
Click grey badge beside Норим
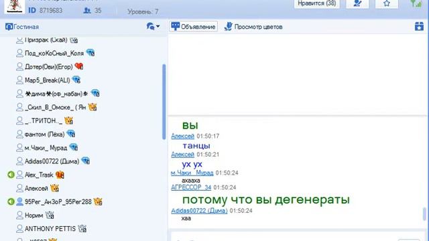pyautogui.click(x=50, y=215)
